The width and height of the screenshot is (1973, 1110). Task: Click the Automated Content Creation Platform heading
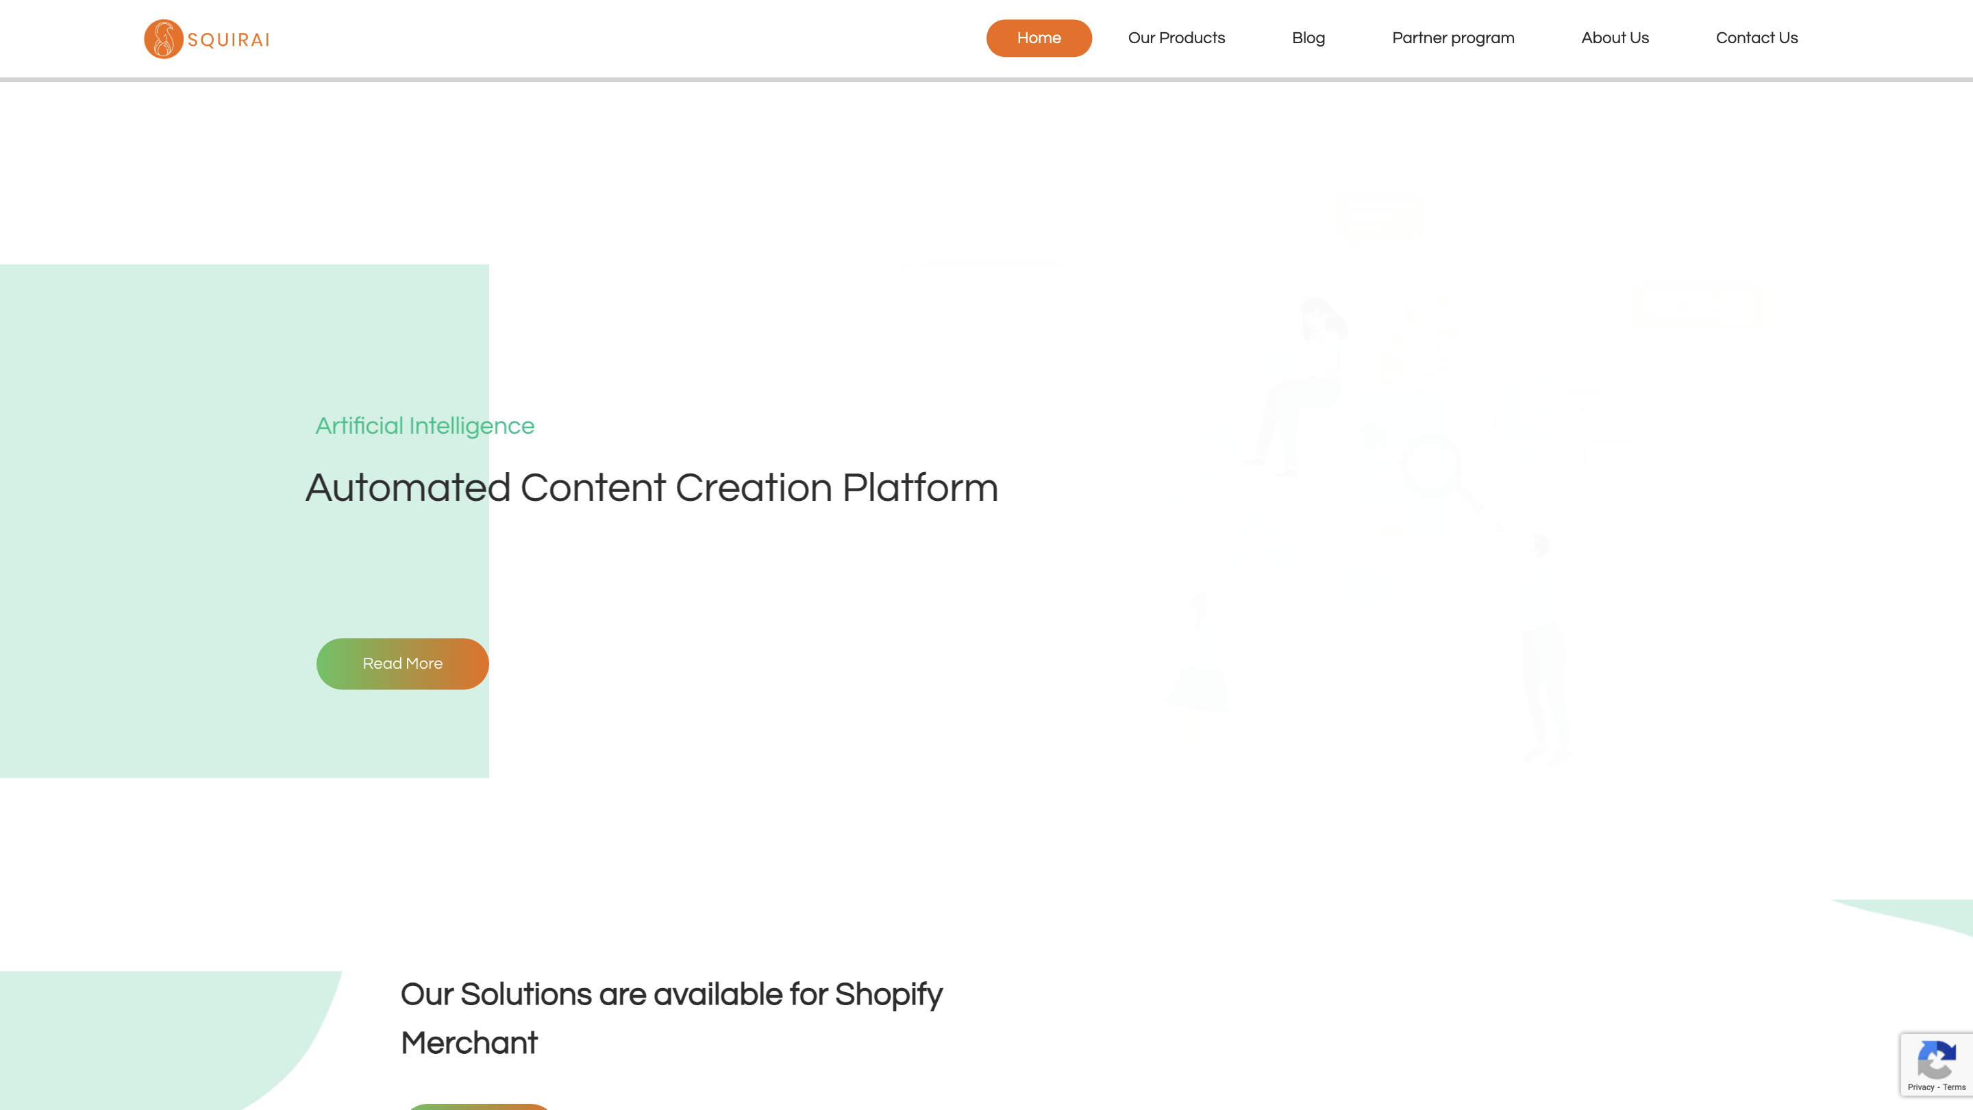pyautogui.click(x=651, y=488)
